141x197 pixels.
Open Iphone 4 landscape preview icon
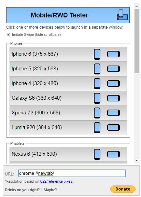click(x=113, y=84)
